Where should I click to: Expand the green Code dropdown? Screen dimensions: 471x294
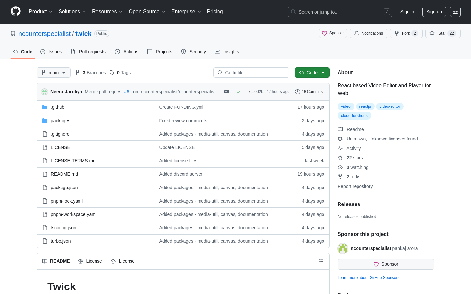click(312, 73)
